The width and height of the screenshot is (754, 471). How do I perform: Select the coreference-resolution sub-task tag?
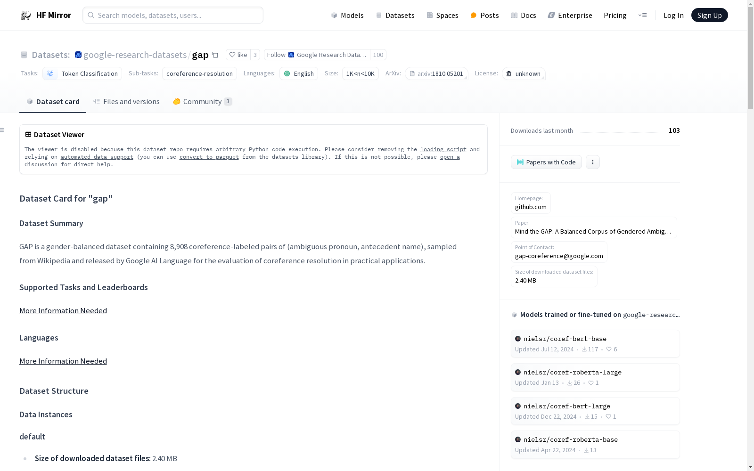click(x=199, y=73)
